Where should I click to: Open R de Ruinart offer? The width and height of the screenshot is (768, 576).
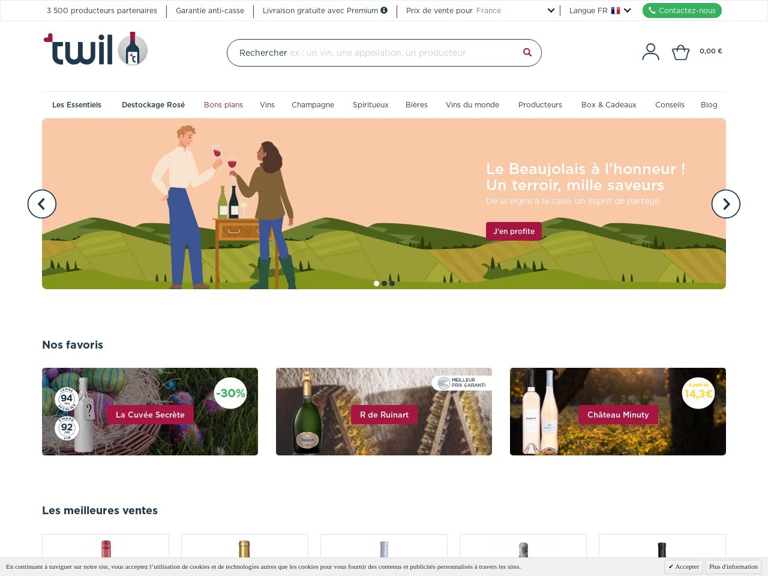pyautogui.click(x=384, y=415)
